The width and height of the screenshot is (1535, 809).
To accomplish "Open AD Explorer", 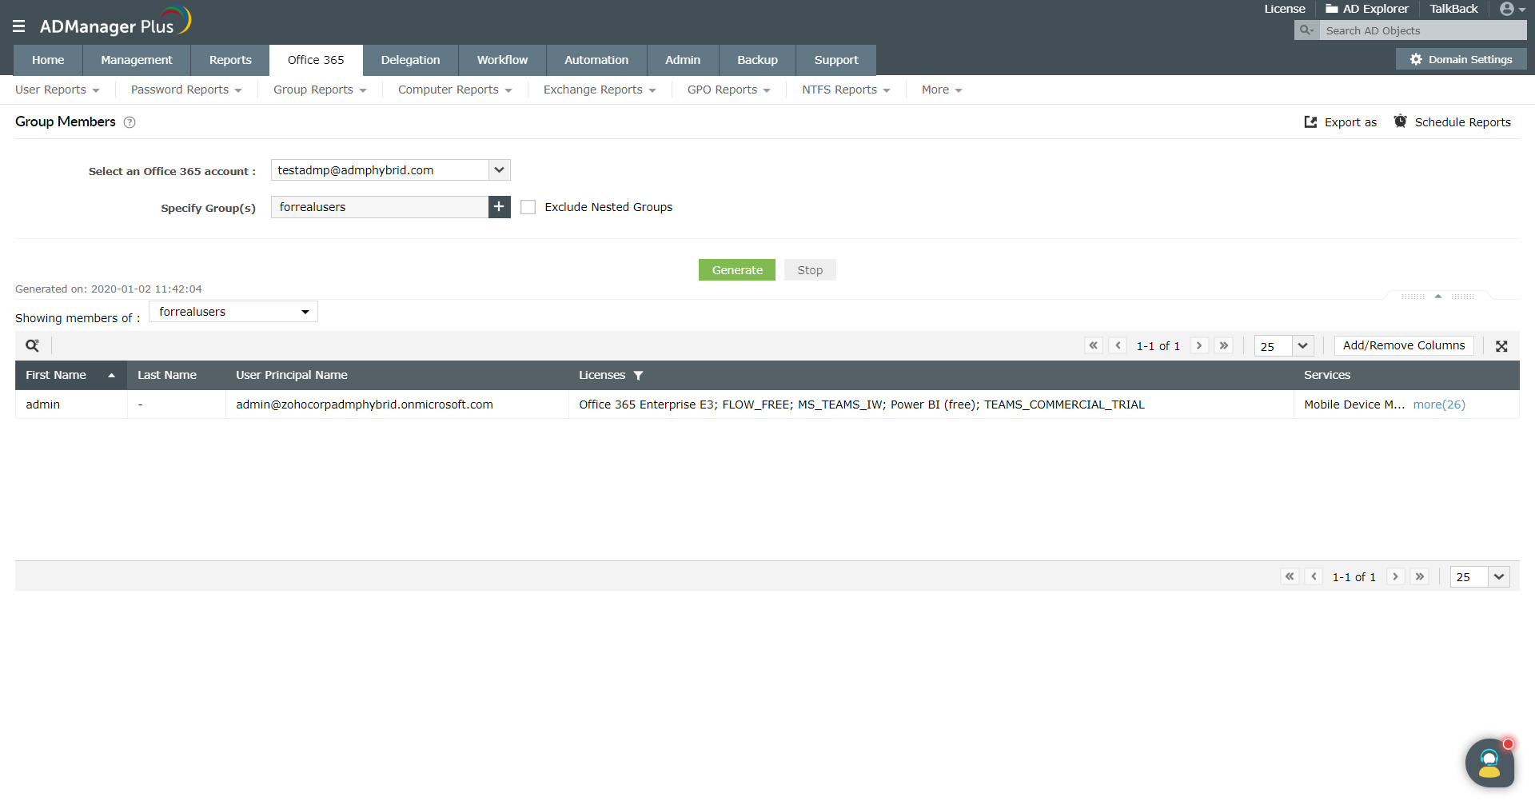I will pyautogui.click(x=1367, y=9).
